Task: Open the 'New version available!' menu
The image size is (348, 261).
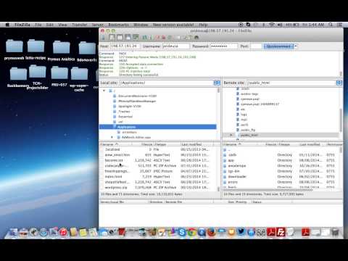Action: 173,25
